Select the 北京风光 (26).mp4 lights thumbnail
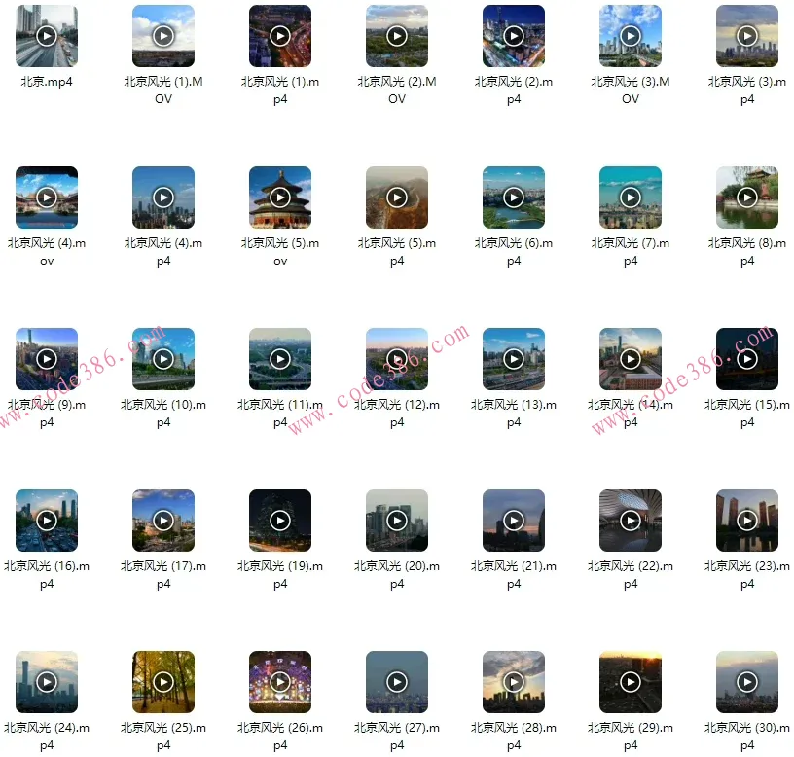Viewport: 794px width, 757px height. (280, 682)
